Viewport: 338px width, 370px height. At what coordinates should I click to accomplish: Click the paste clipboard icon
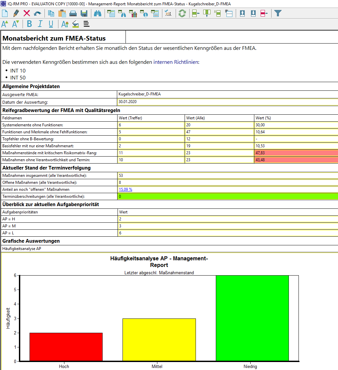(x=62, y=13)
